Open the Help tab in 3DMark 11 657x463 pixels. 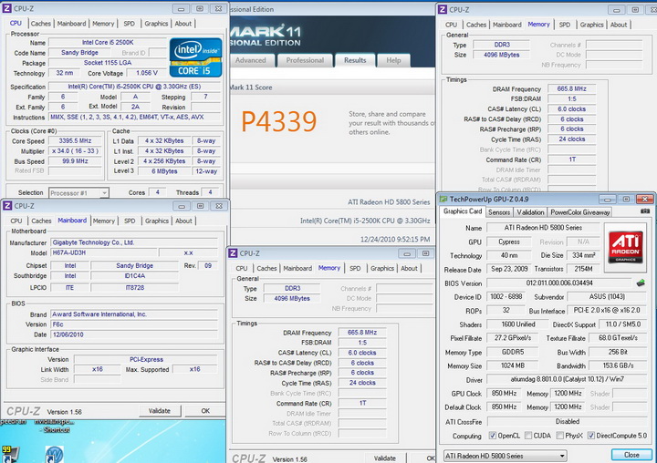tap(393, 60)
